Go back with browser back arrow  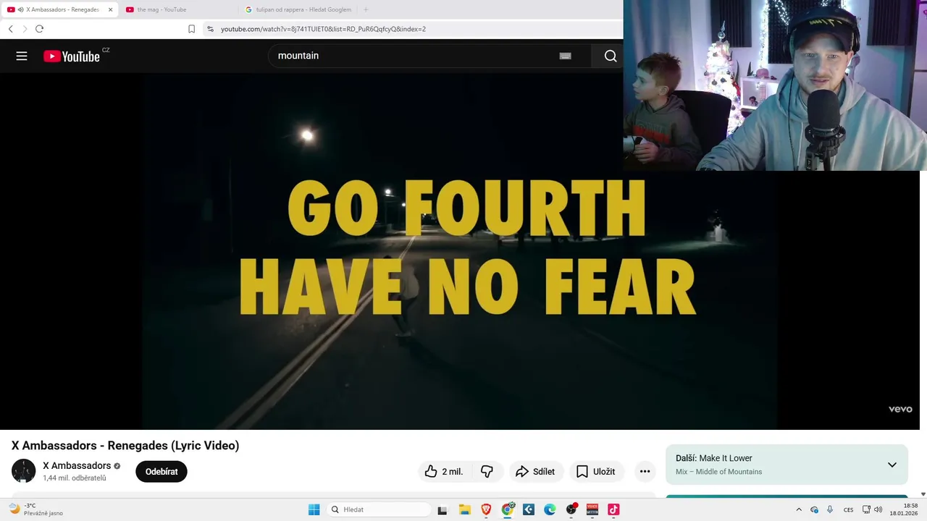pyautogui.click(x=10, y=29)
